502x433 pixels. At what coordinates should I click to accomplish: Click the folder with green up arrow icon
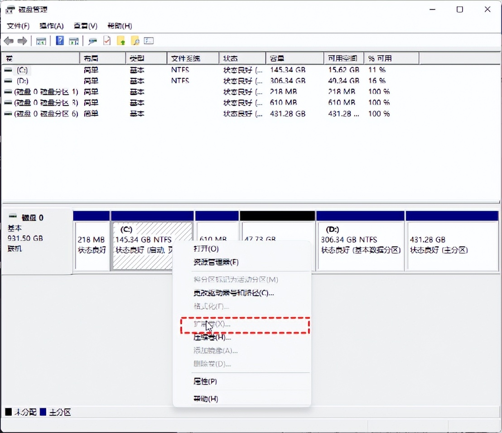(121, 41)
